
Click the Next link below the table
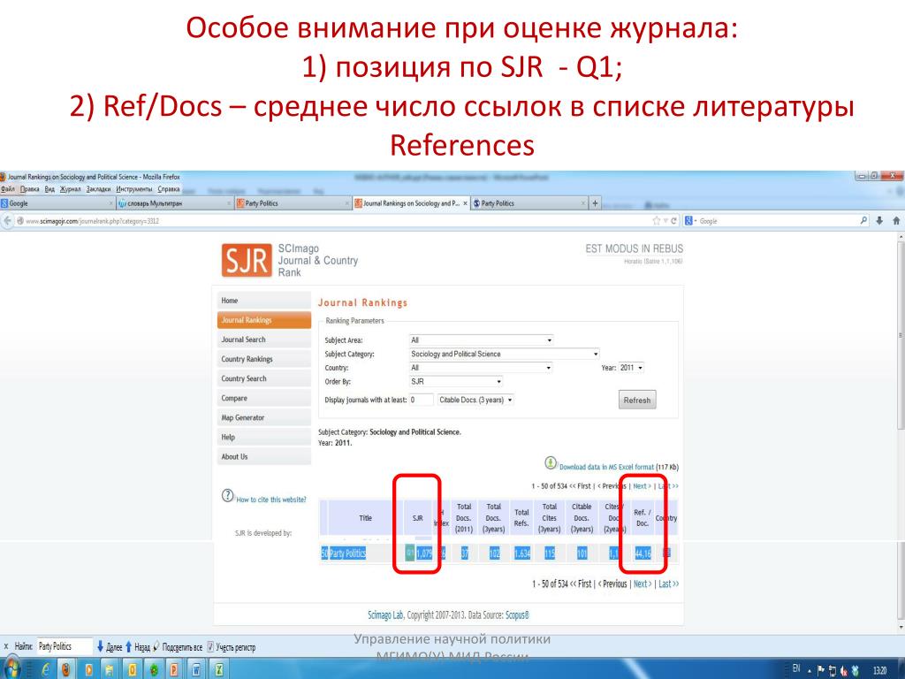(x=643, y=584)
